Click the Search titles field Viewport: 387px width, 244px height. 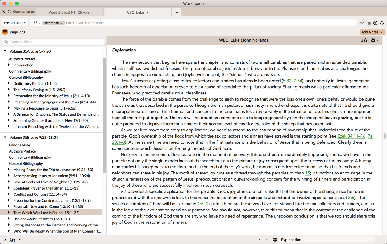click(53, 42)
